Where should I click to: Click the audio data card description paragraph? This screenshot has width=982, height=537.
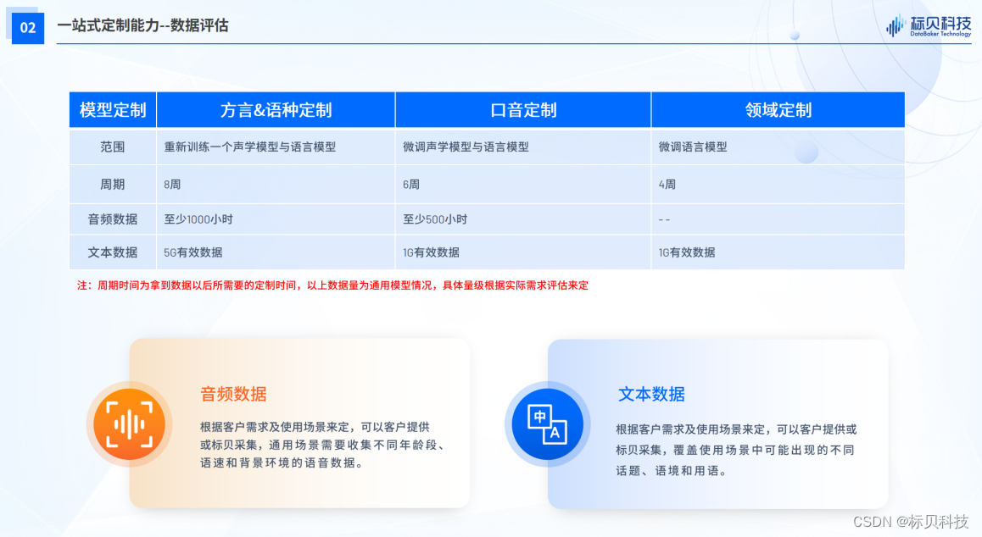(322, 445)
